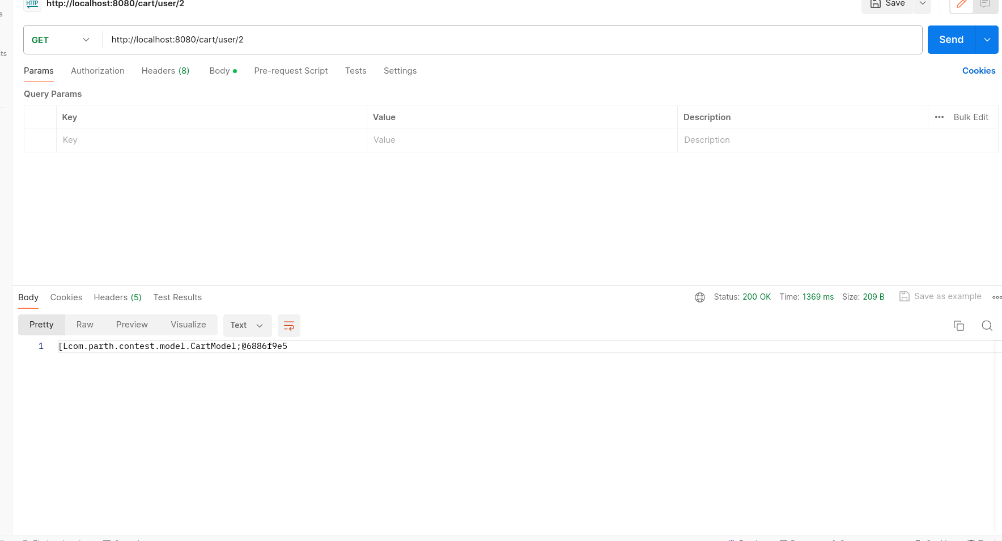Click the Key placeholder cell

[211, 140]
